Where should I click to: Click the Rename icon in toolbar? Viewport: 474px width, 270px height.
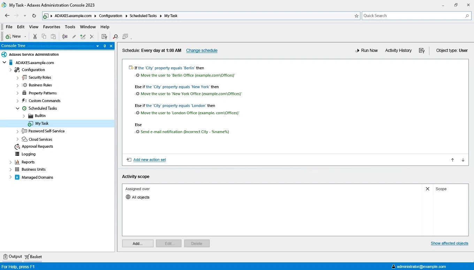(x=65, y=37)
